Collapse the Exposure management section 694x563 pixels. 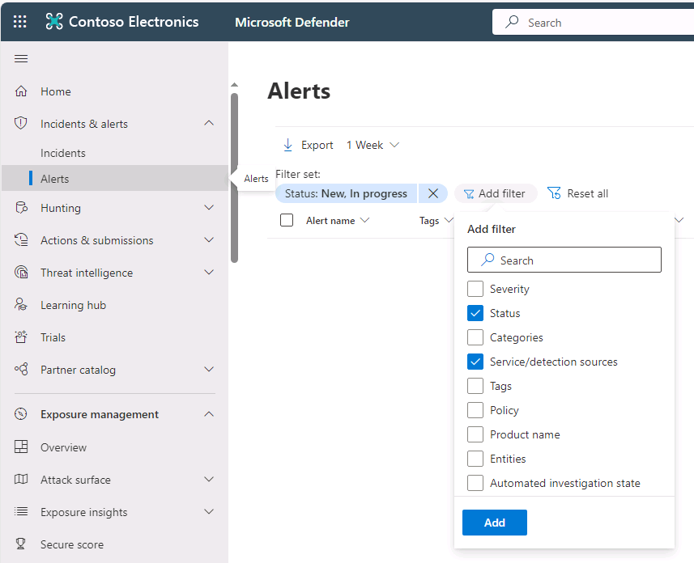click(209, 414)
